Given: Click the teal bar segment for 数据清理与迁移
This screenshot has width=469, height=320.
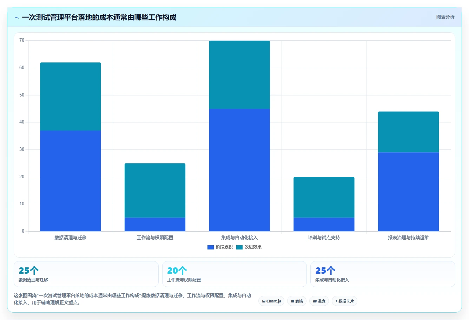Looking at the screenshot, I should click(71, 96).
